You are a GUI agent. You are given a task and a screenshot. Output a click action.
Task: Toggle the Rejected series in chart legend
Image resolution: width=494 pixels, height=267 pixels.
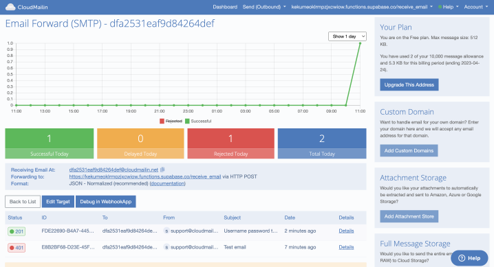click(171, 121)
